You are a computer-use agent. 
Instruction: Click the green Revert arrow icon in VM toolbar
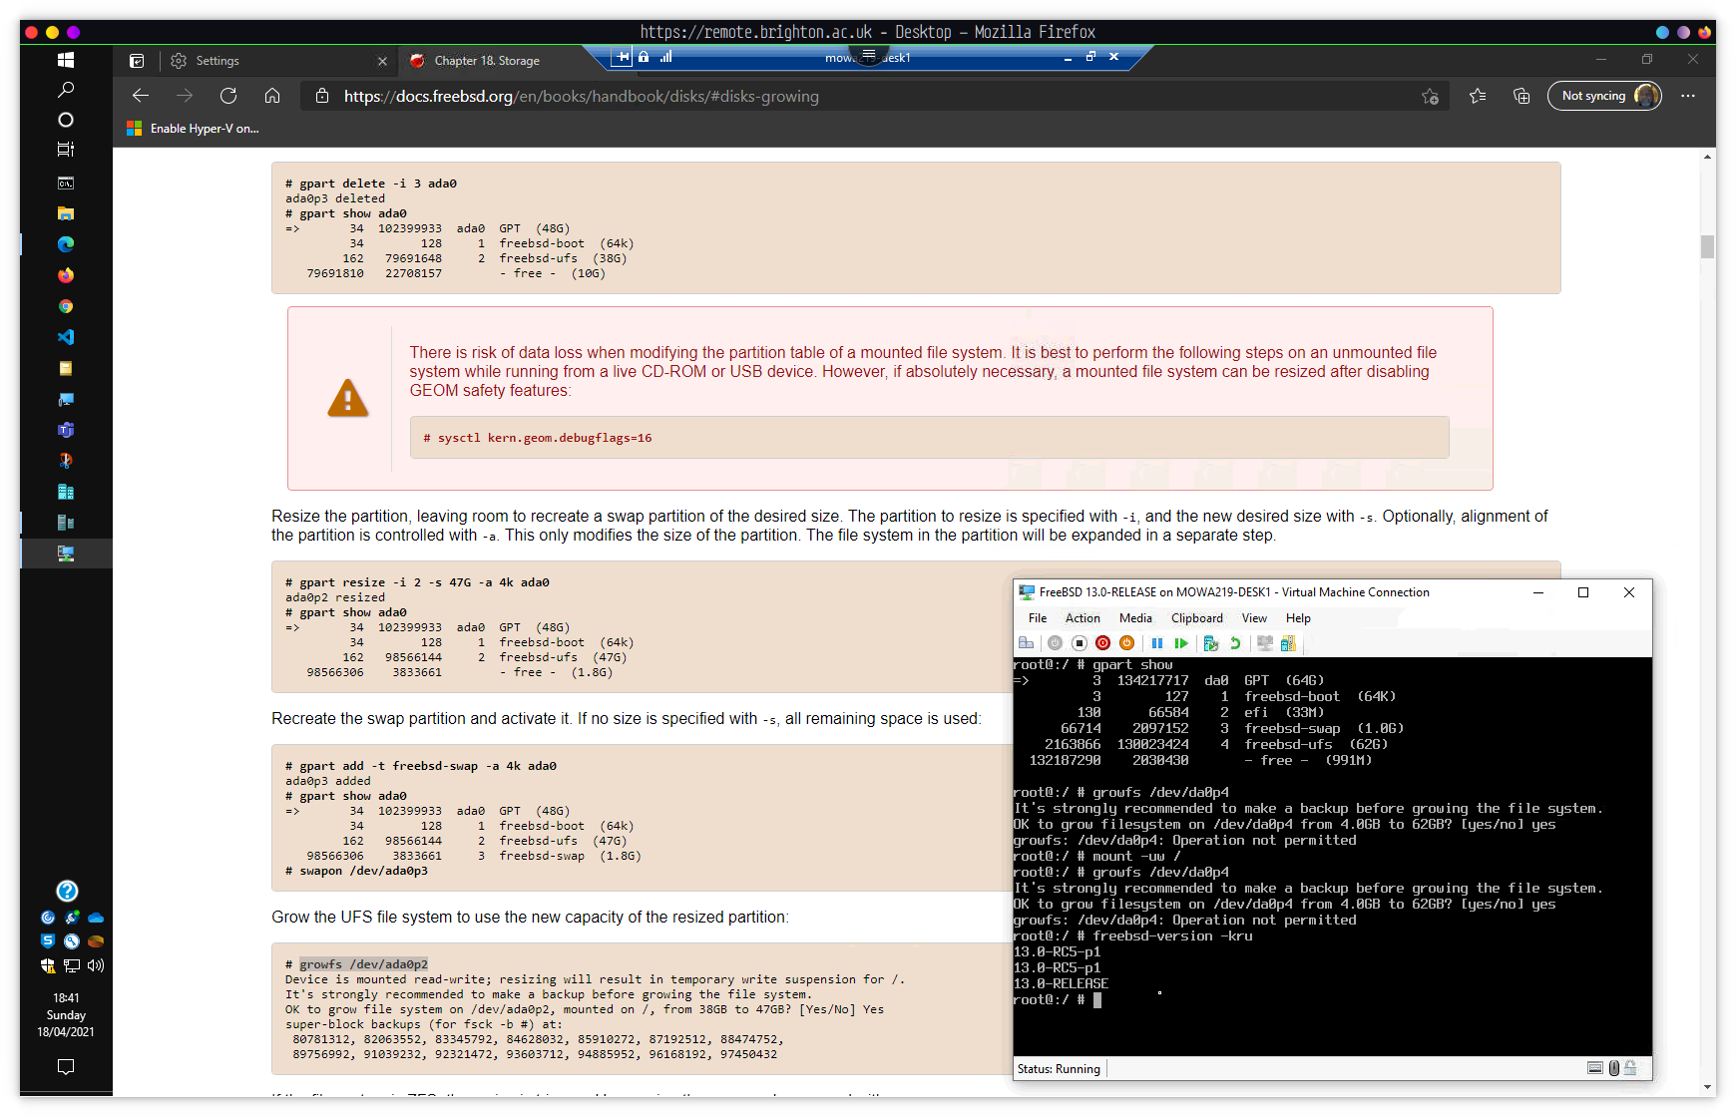click(1235, 643)
